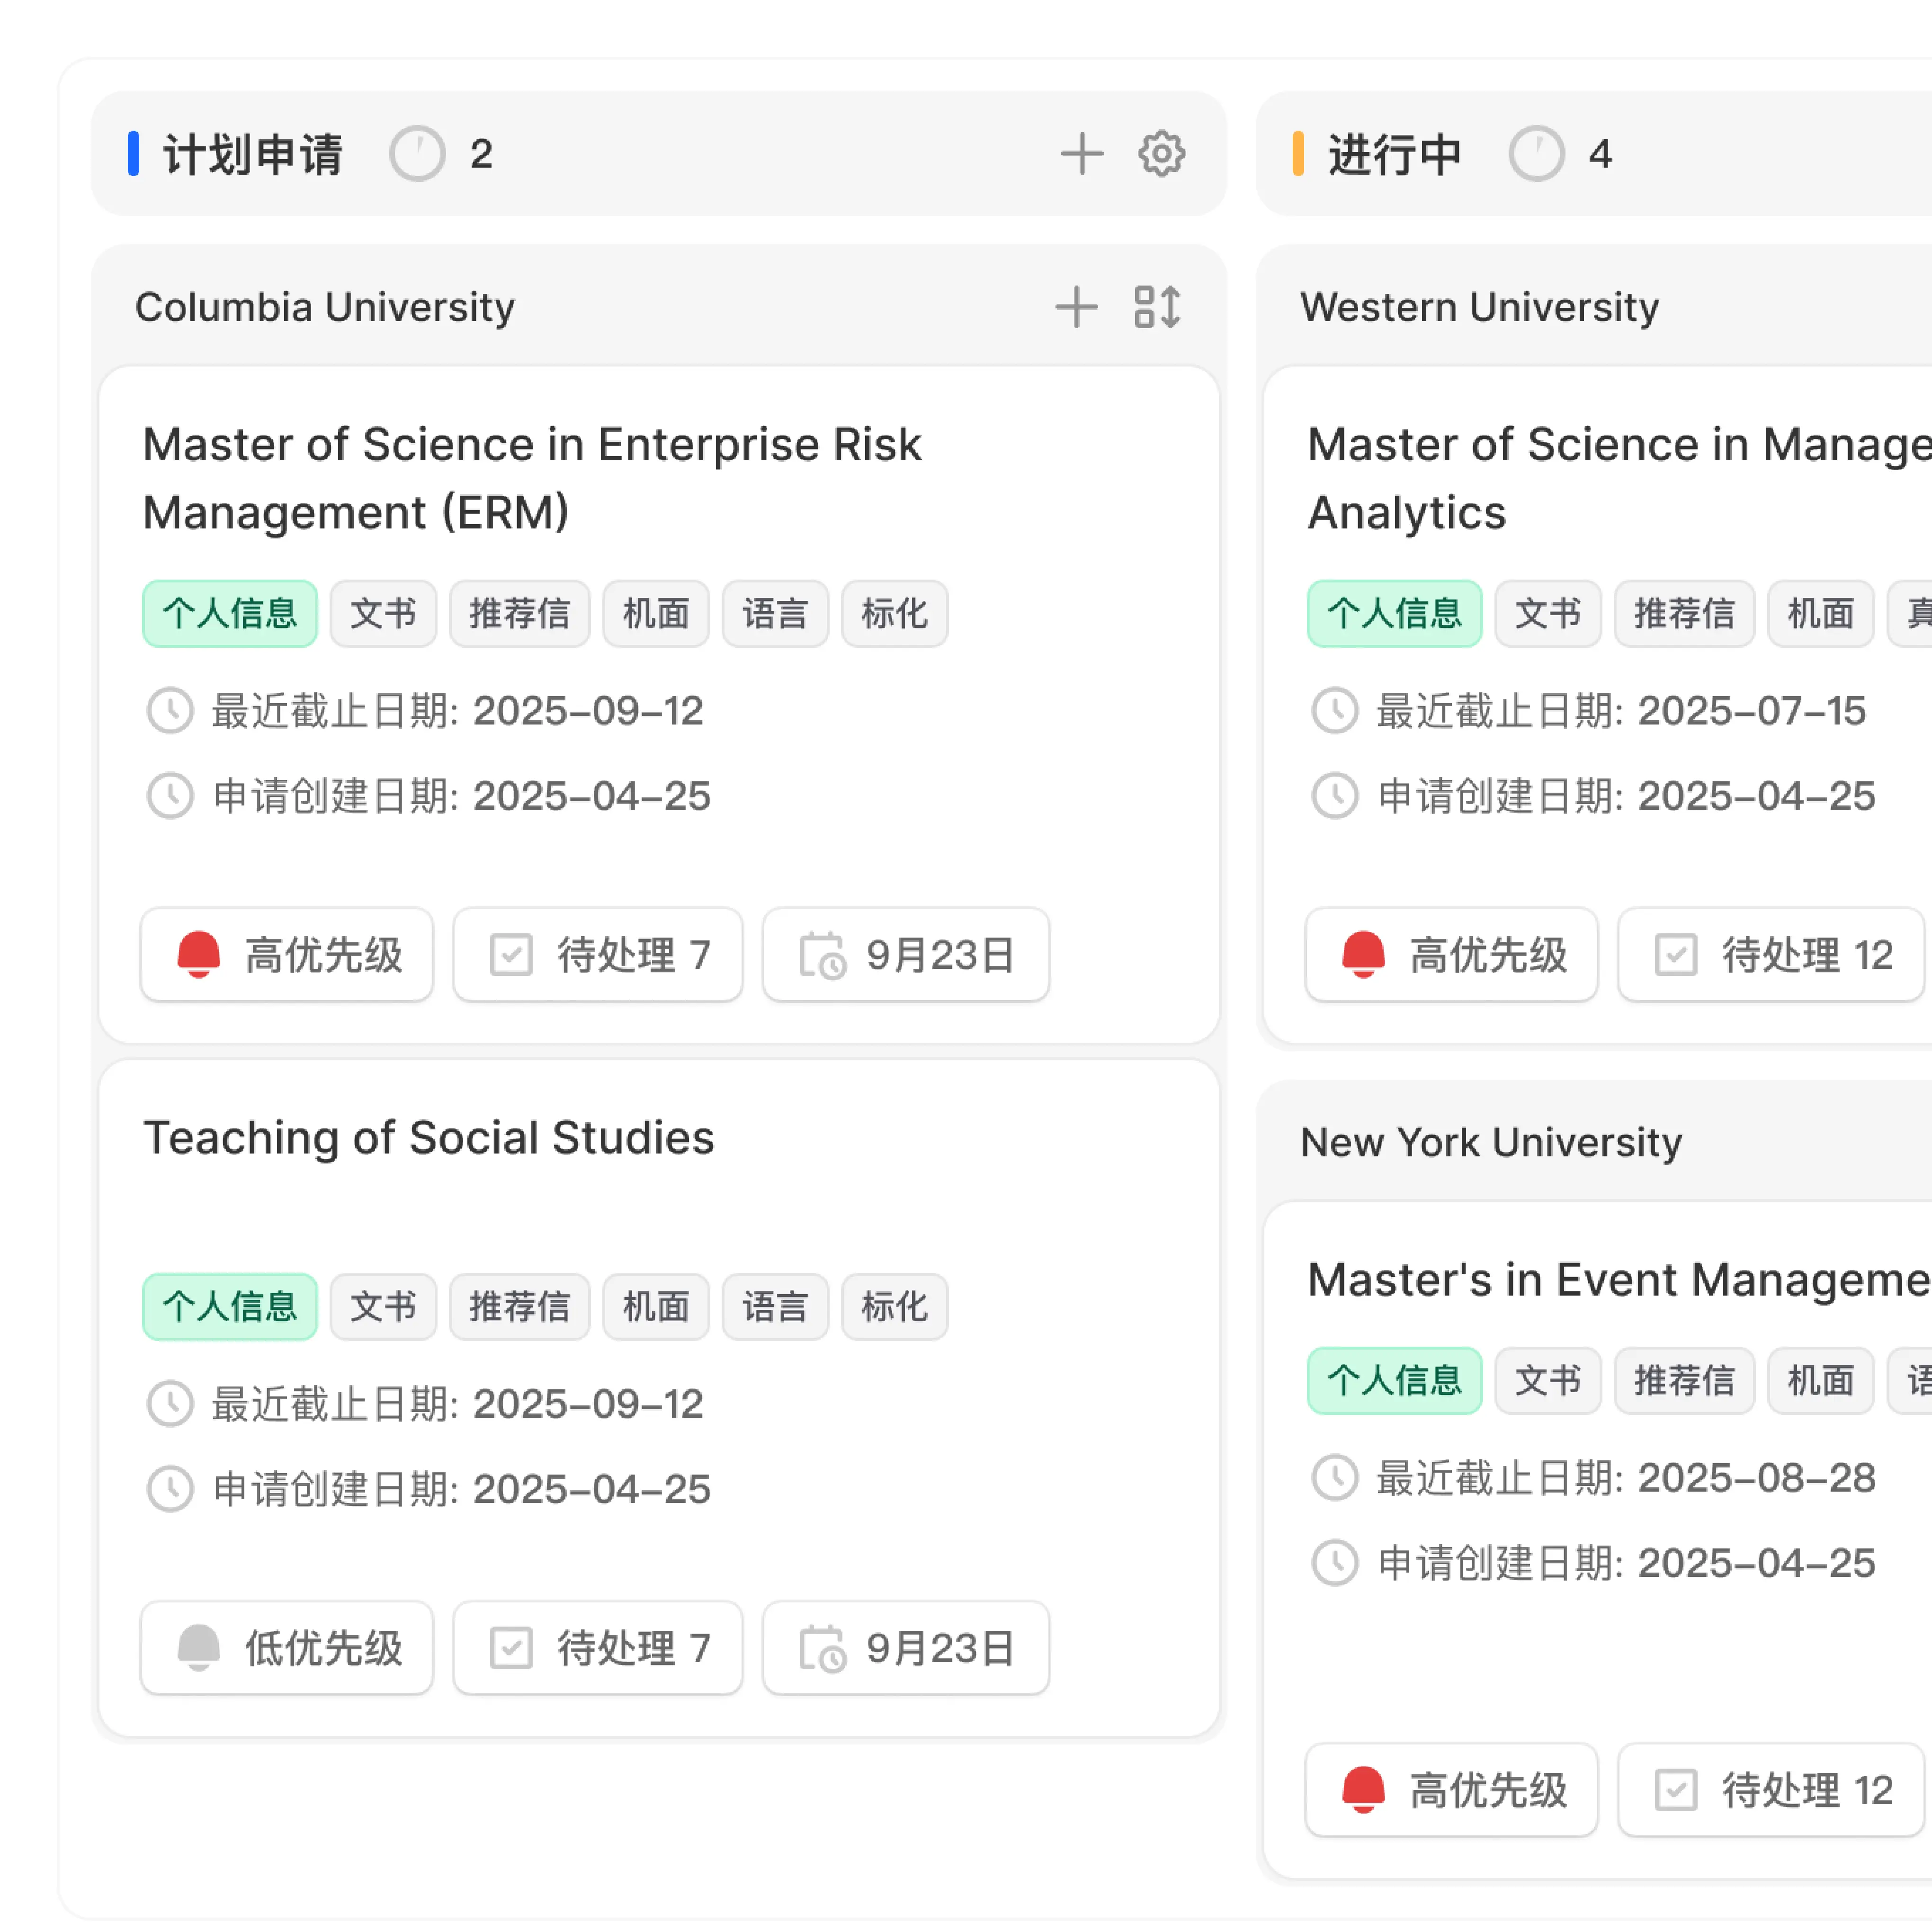Select the 推荐信 tag on Teaching of Social Studies
The width and height of the screenshot is (1932, 1932).
click(519, 1306)
